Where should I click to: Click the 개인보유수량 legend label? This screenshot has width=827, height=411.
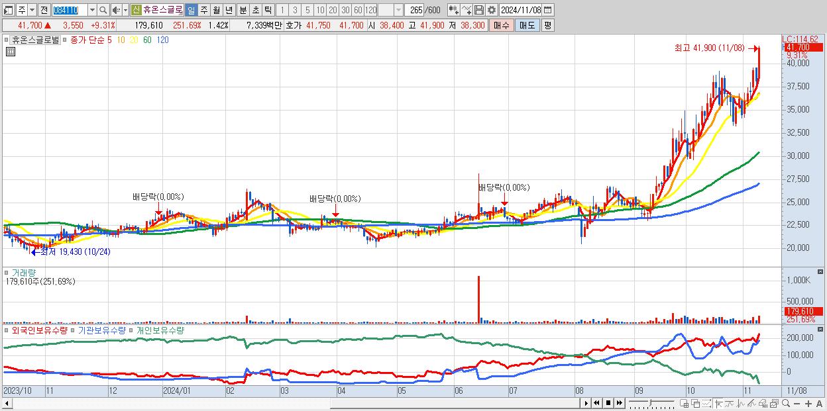tap(160, 330)
